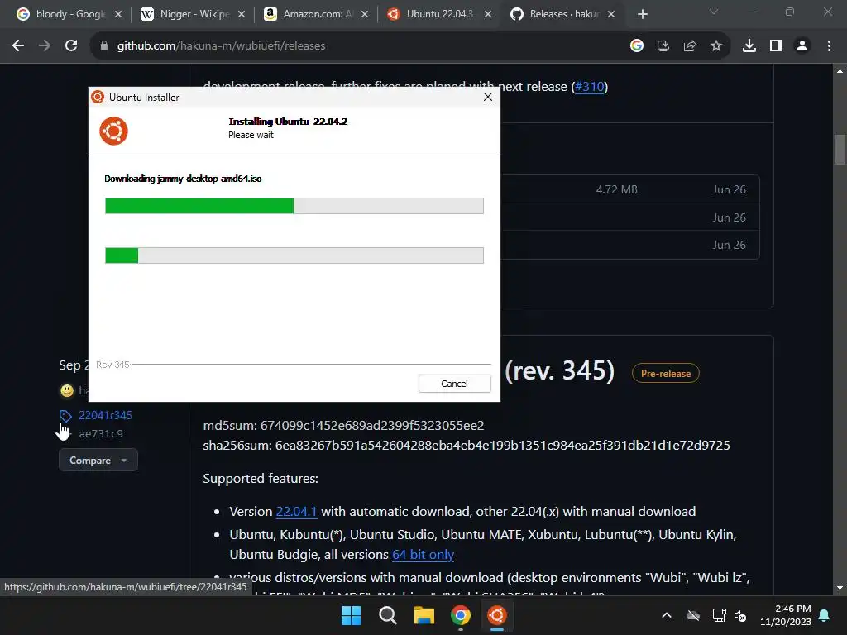
Task: Open Windows taskbar search
Action: [x=387, y=615]
